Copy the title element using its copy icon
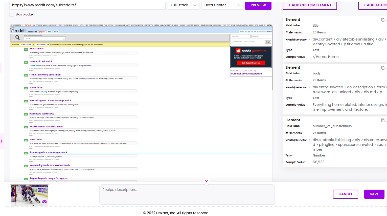Image resolution: width=387 pixels, height=216 pixels. coord(382,20)
